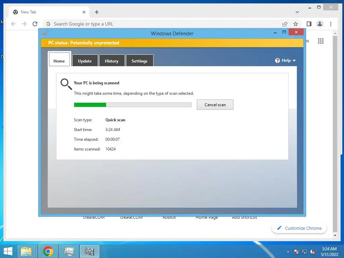Click the Customize Chrome button
Viewport: 344px width, 258px height.
click(299, 228)
